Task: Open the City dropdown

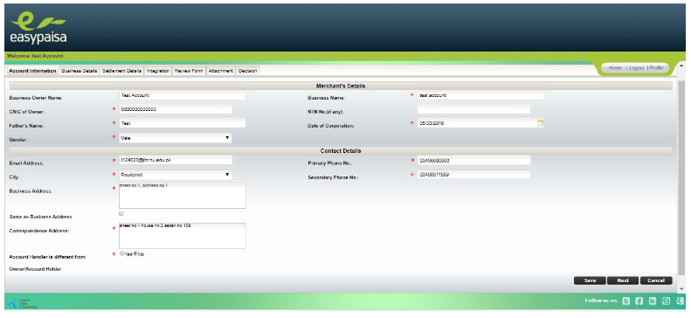Action: [x=176, y=175]
